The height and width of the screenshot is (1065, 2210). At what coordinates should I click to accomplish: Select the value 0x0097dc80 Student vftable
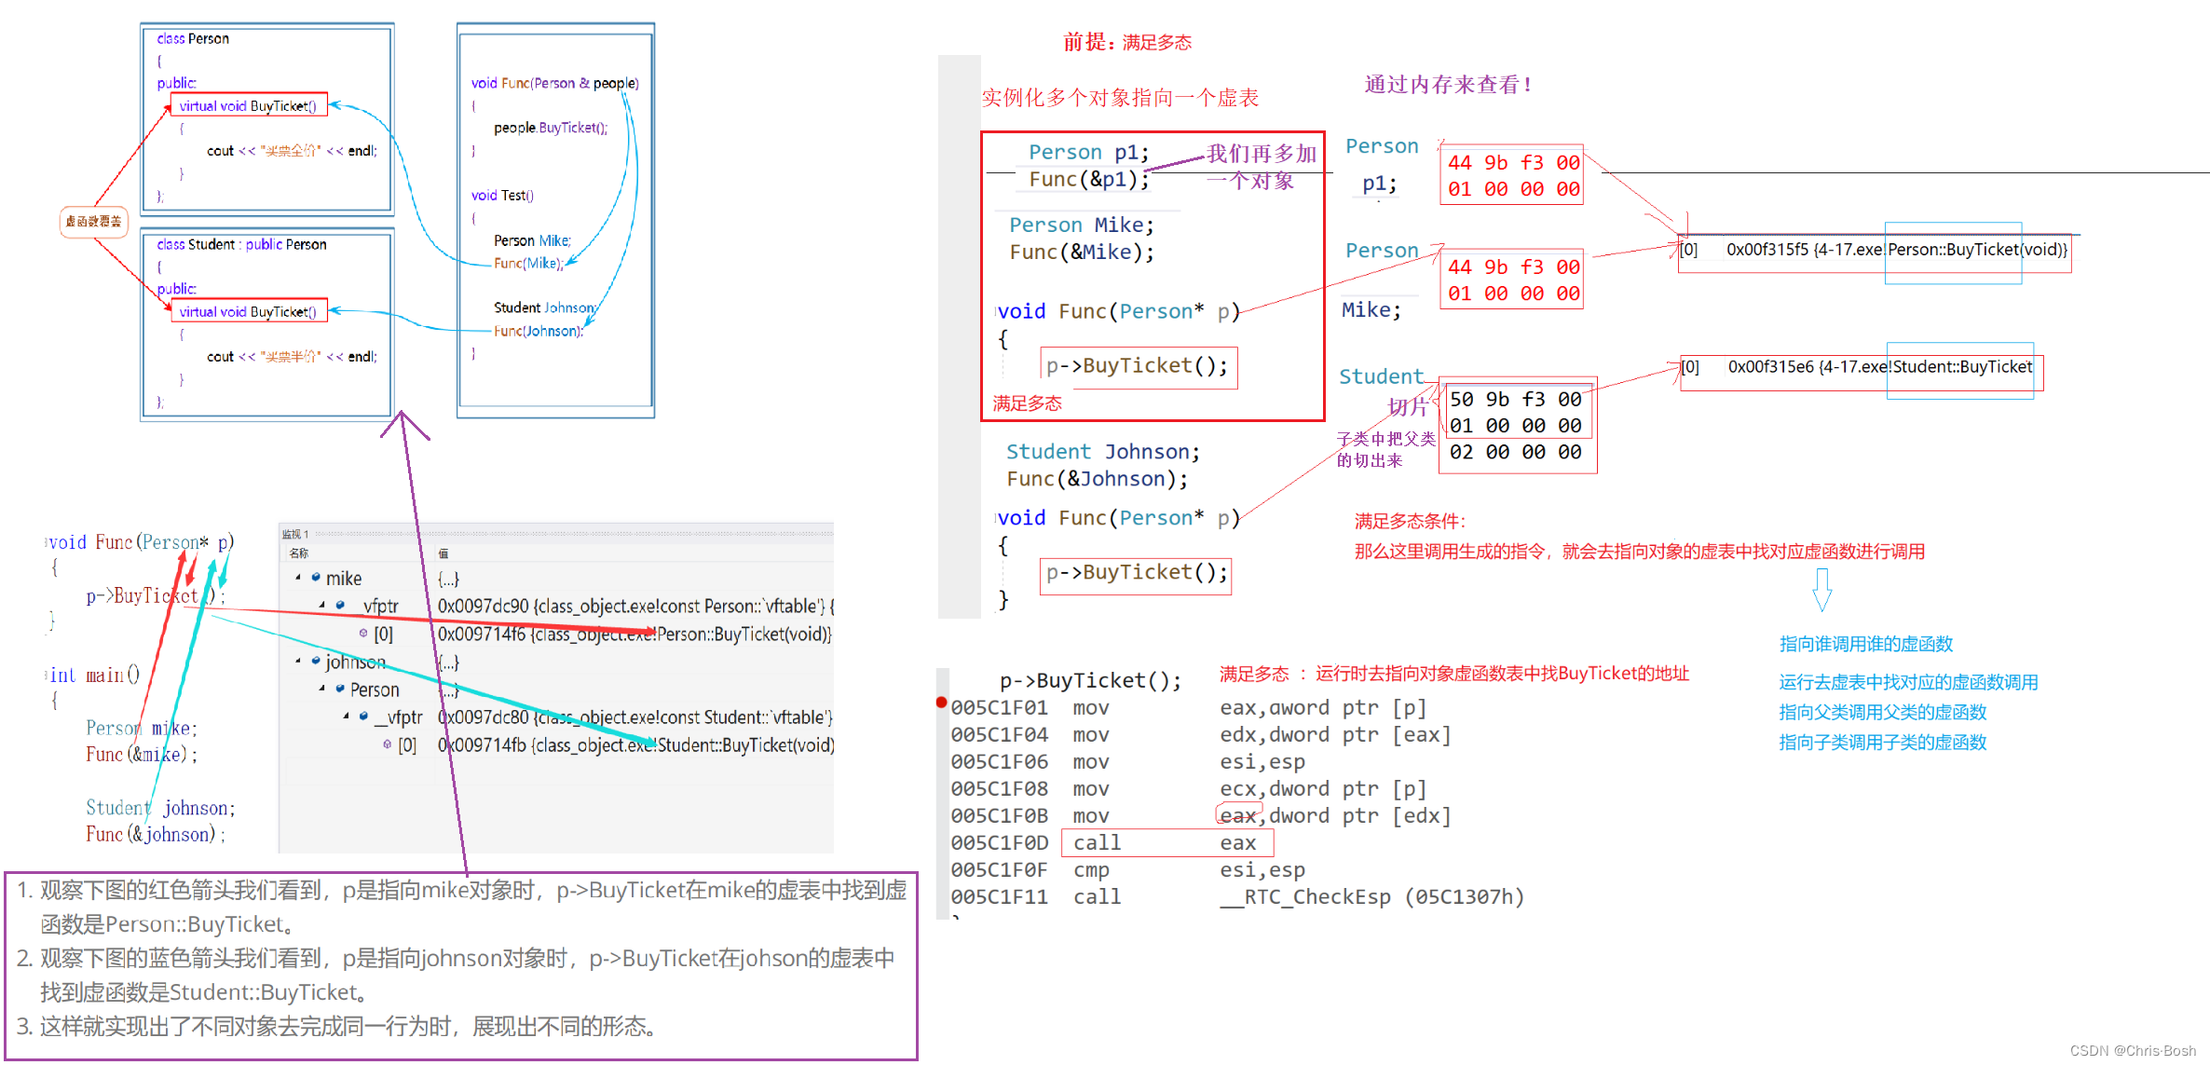pyautogui.click(x=635, y=717)
